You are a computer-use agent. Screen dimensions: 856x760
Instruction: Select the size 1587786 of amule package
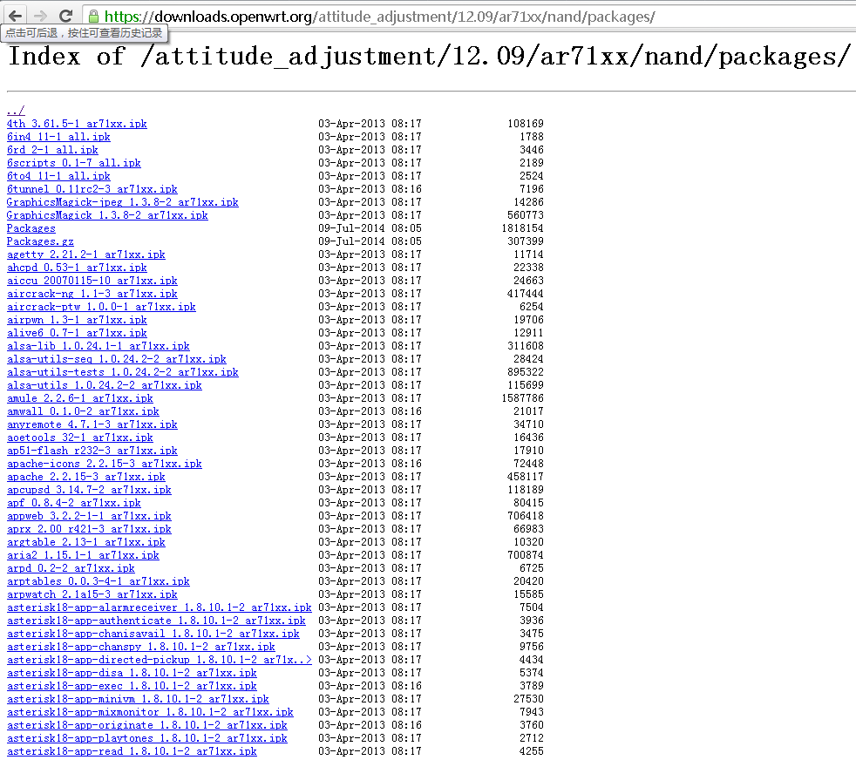click(522, 398)
